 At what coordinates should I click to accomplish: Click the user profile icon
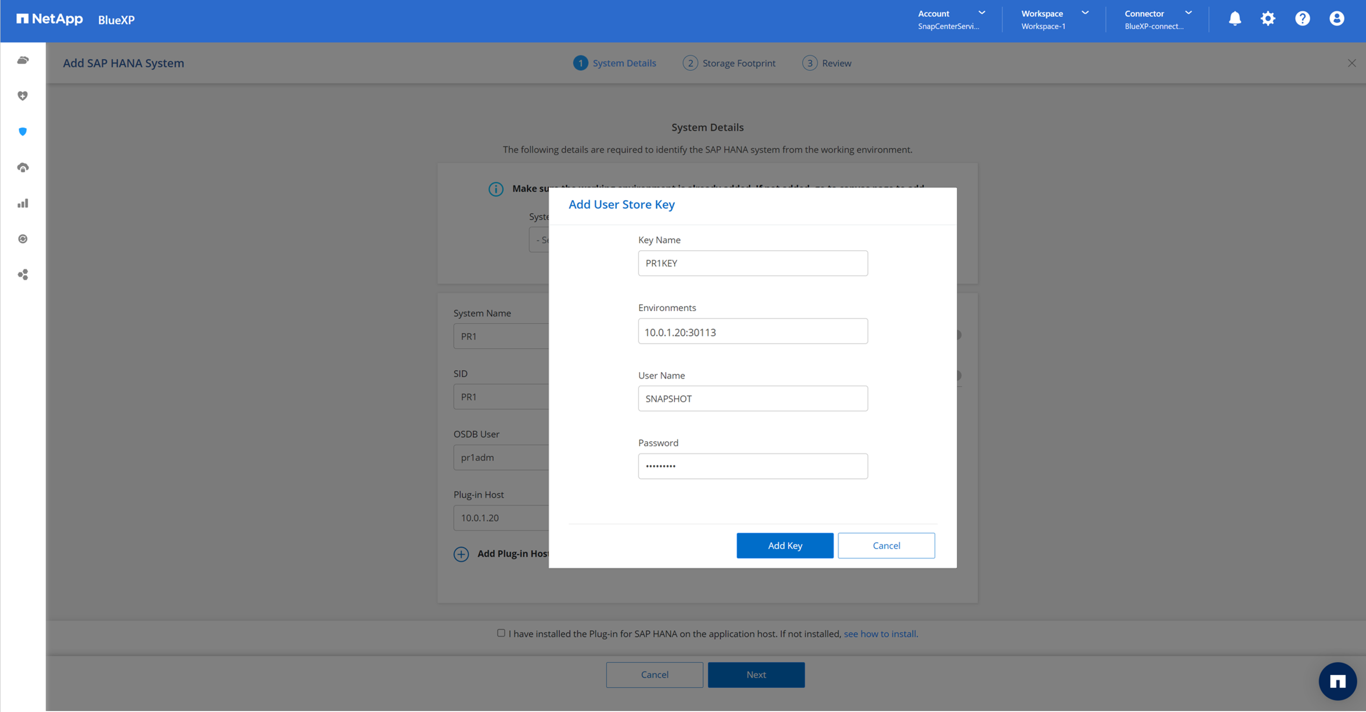click(x=1336, y=19)
